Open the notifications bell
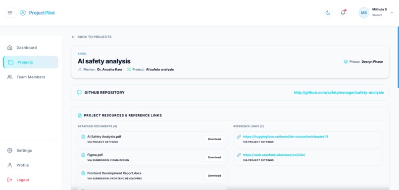399x190 pixels. pos(343,13)
